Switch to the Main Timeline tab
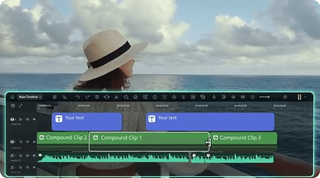The height and width of the screenshot is (178, 320). (27, 97)
